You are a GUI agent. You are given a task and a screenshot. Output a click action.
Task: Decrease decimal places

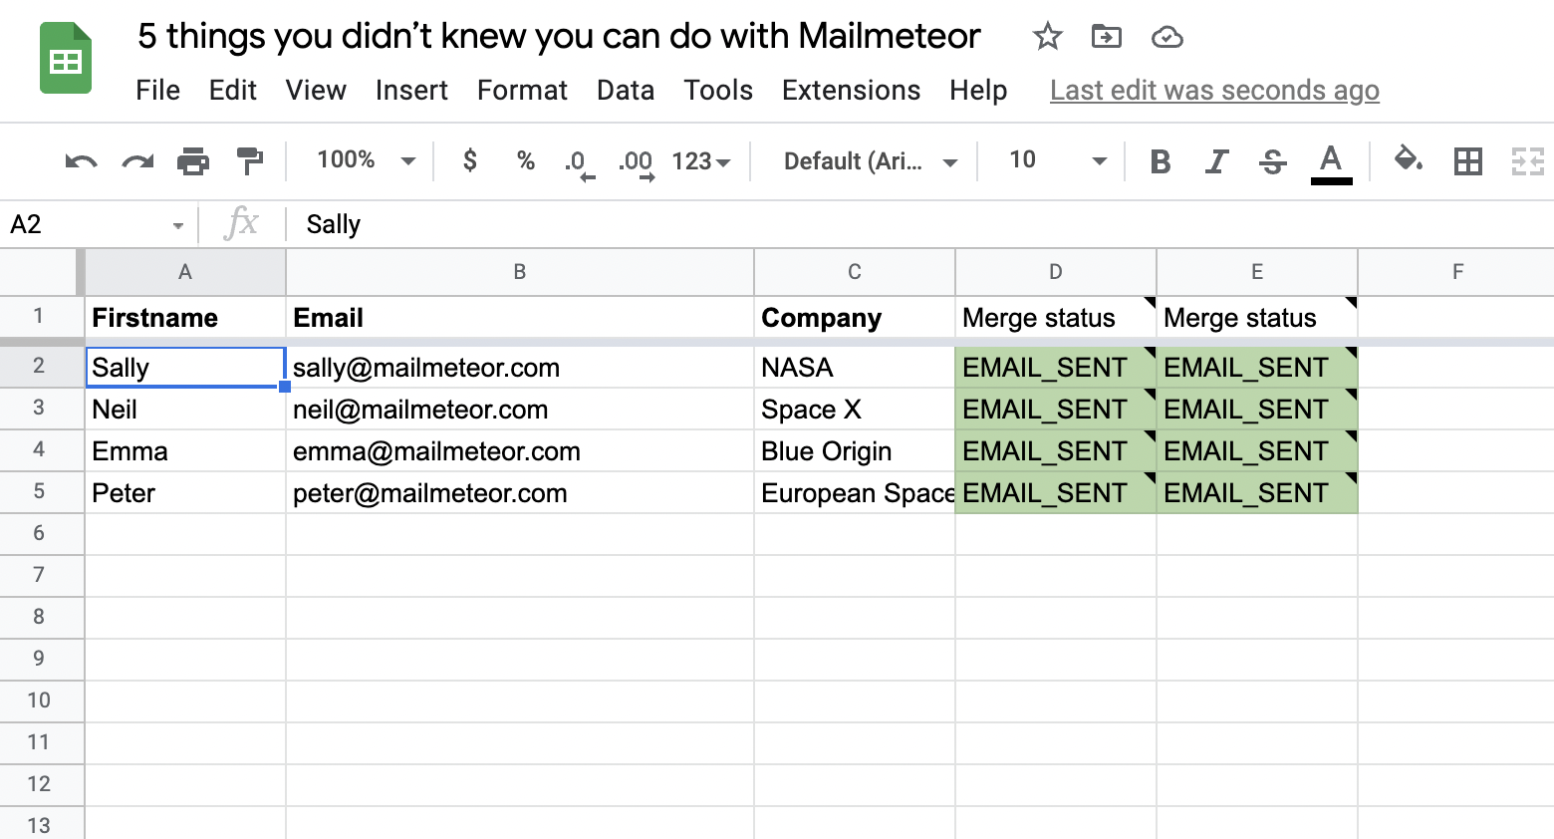coord(579,162)
